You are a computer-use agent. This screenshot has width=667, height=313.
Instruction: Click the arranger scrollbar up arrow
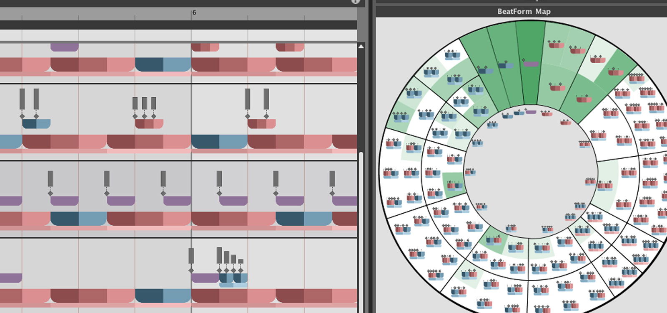pos(361,47)
